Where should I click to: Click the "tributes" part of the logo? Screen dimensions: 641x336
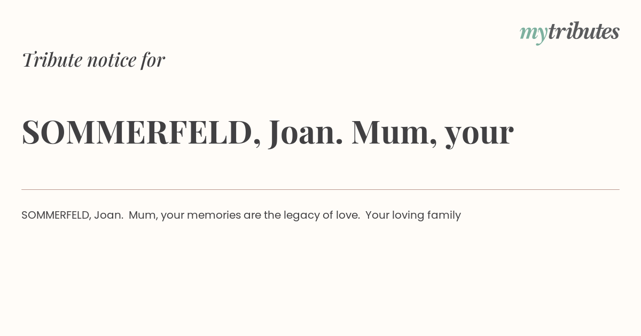[583, 31]
